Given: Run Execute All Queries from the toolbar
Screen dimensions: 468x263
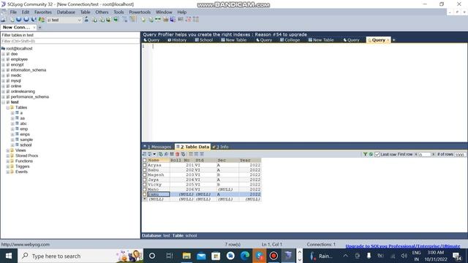Looking at the screenshot, I should click(26, 20).
